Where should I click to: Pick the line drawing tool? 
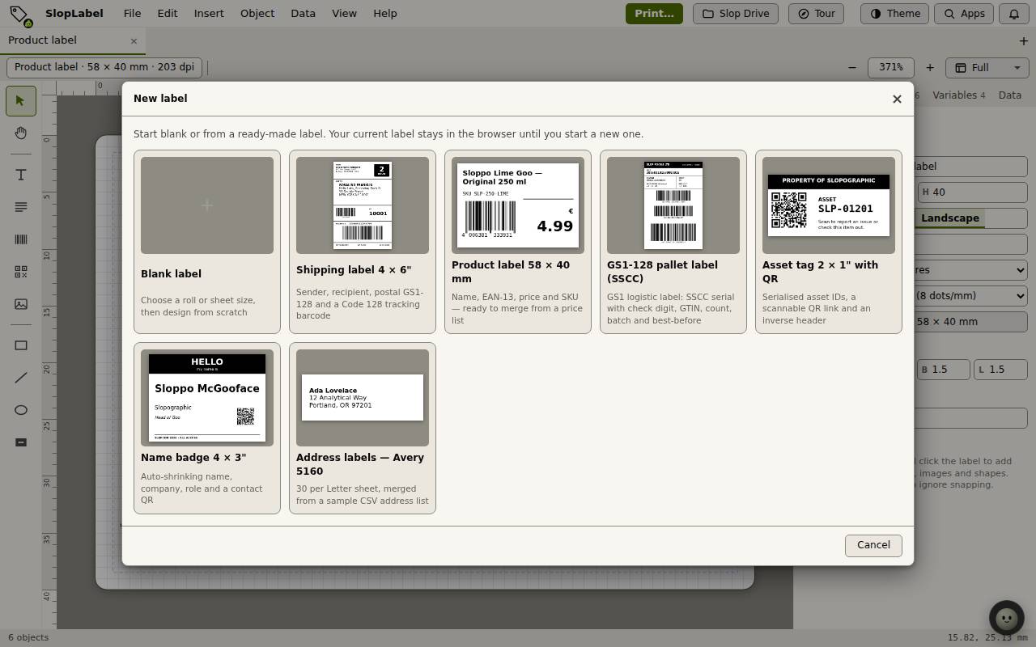[21, 378]
